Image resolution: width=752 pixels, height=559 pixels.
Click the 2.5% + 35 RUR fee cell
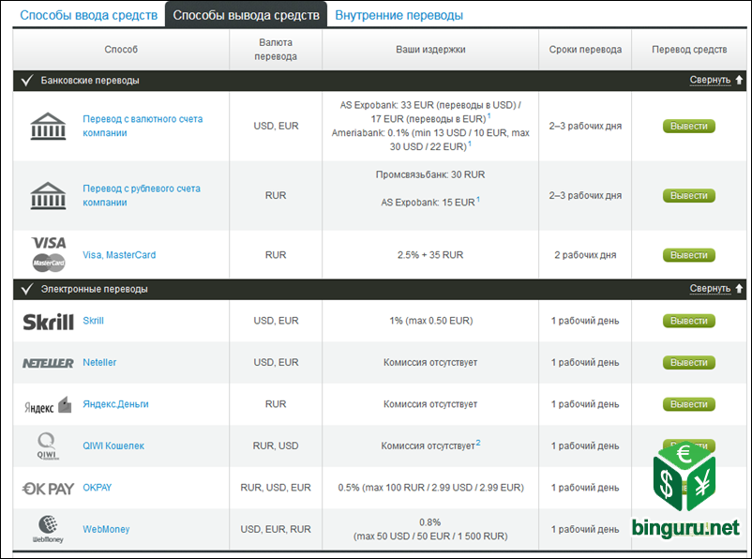[x=430, y=255]
